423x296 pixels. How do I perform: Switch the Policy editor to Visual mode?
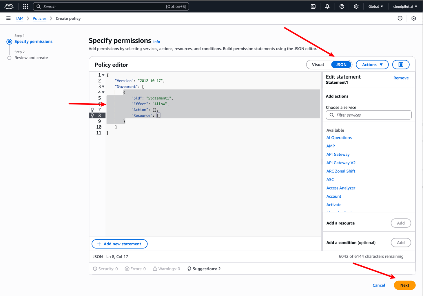318,64
